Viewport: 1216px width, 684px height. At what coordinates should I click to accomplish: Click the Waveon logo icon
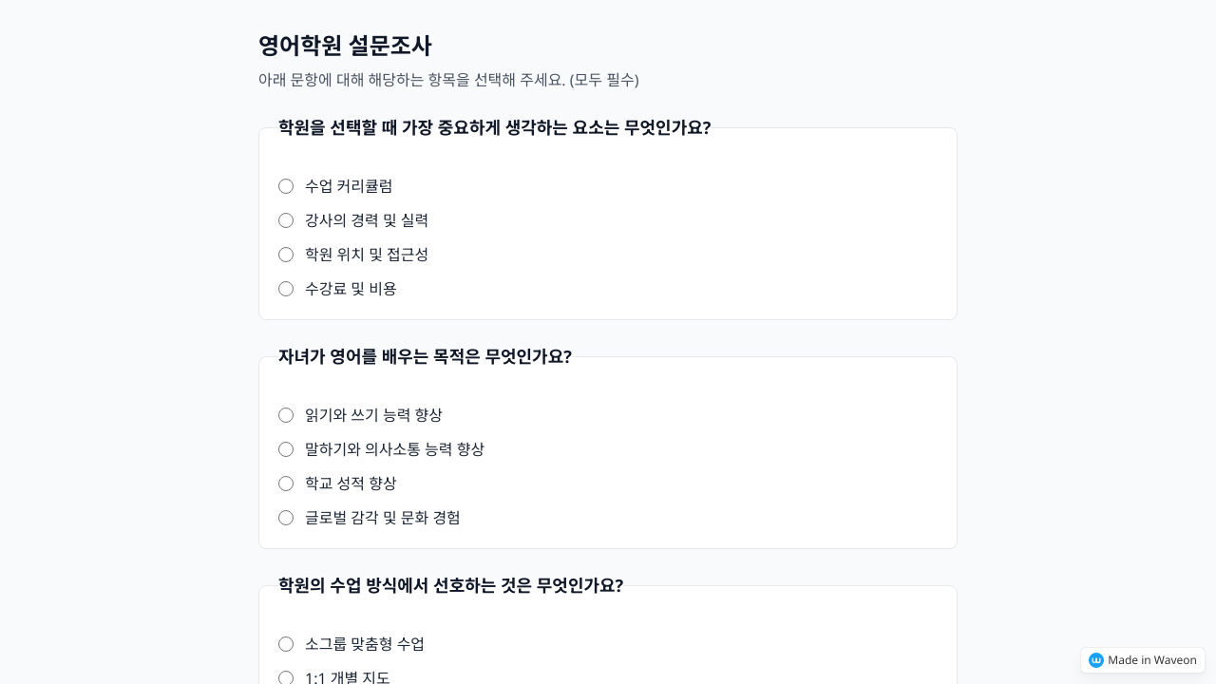pos(1096,660)
